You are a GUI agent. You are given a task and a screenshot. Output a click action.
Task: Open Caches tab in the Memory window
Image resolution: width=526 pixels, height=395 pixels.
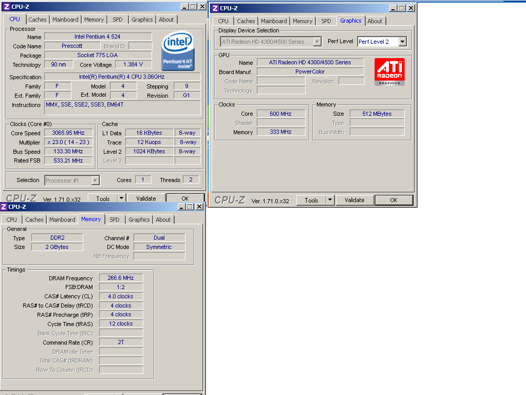(x=34, y=219)
